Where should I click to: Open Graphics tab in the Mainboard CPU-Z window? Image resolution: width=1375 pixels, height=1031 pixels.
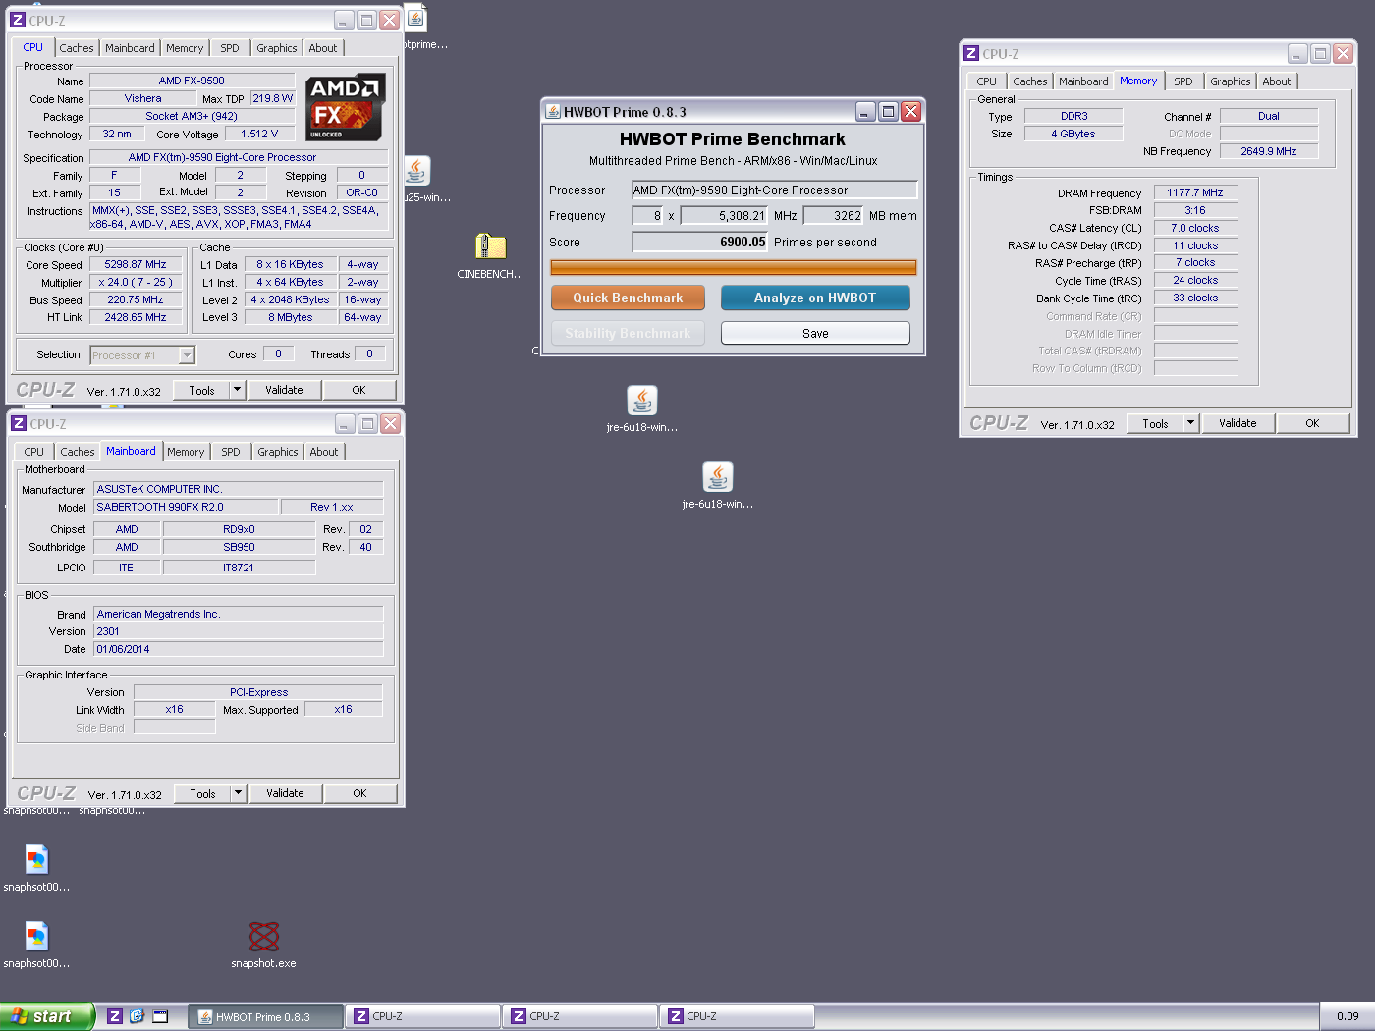pyautogui.click(x=278, y=452)
